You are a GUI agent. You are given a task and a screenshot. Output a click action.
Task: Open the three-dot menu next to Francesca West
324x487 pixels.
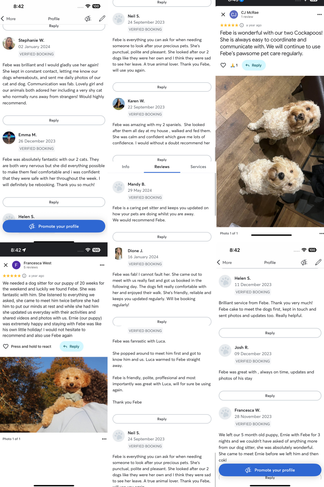tap(102, 265)
